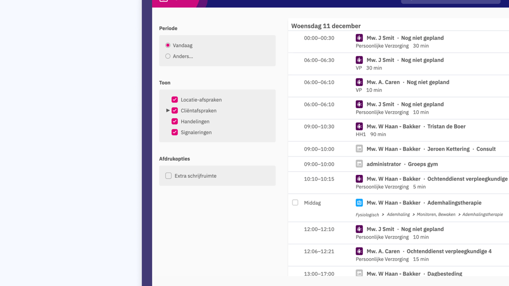The image size is (509, 286).
Task: Click care icon for 12:06–12:21 Ochtenddienst verpleegkundige 4
Action: tap(359, 251)
